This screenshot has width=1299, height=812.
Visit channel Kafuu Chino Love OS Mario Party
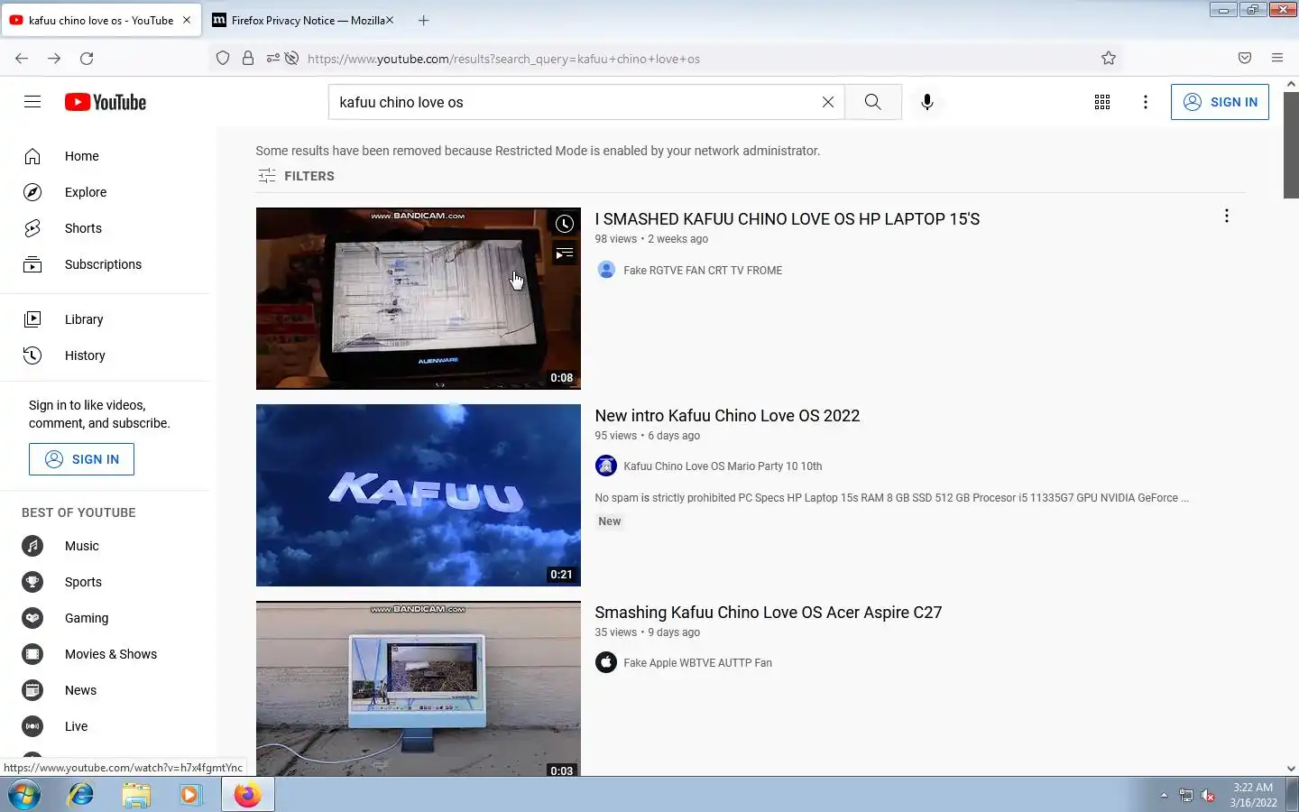[x=723, y=466]
